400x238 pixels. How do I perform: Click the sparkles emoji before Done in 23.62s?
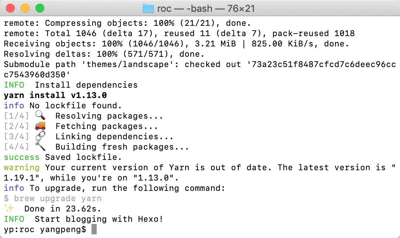(9, 208)
